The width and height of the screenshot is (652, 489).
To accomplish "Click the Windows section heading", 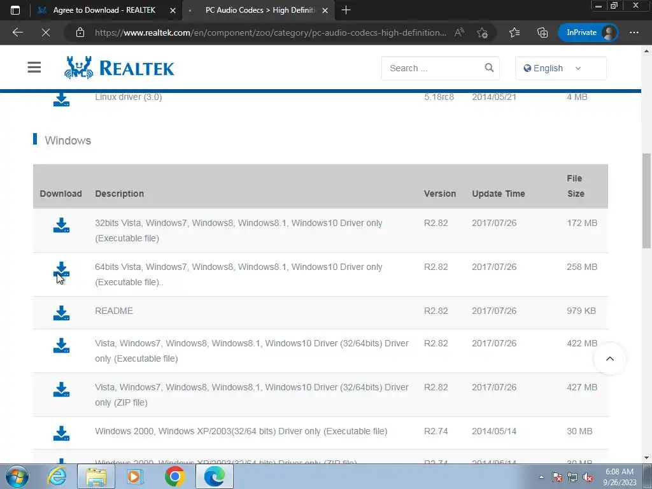I will point(67,141).
